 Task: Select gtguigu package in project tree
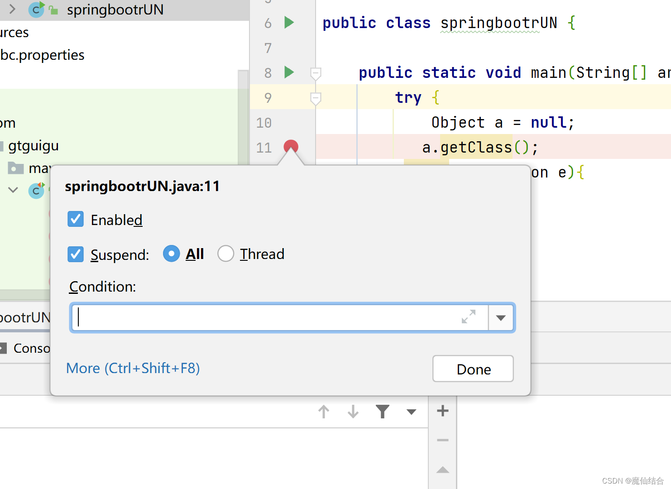point(34,146)
